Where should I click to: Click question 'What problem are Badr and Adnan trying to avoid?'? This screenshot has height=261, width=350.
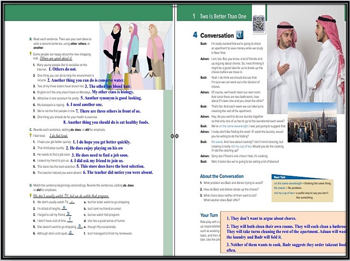(233, 183)
